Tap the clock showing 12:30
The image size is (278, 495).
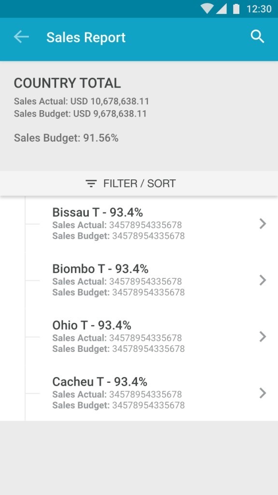point(260,8)
